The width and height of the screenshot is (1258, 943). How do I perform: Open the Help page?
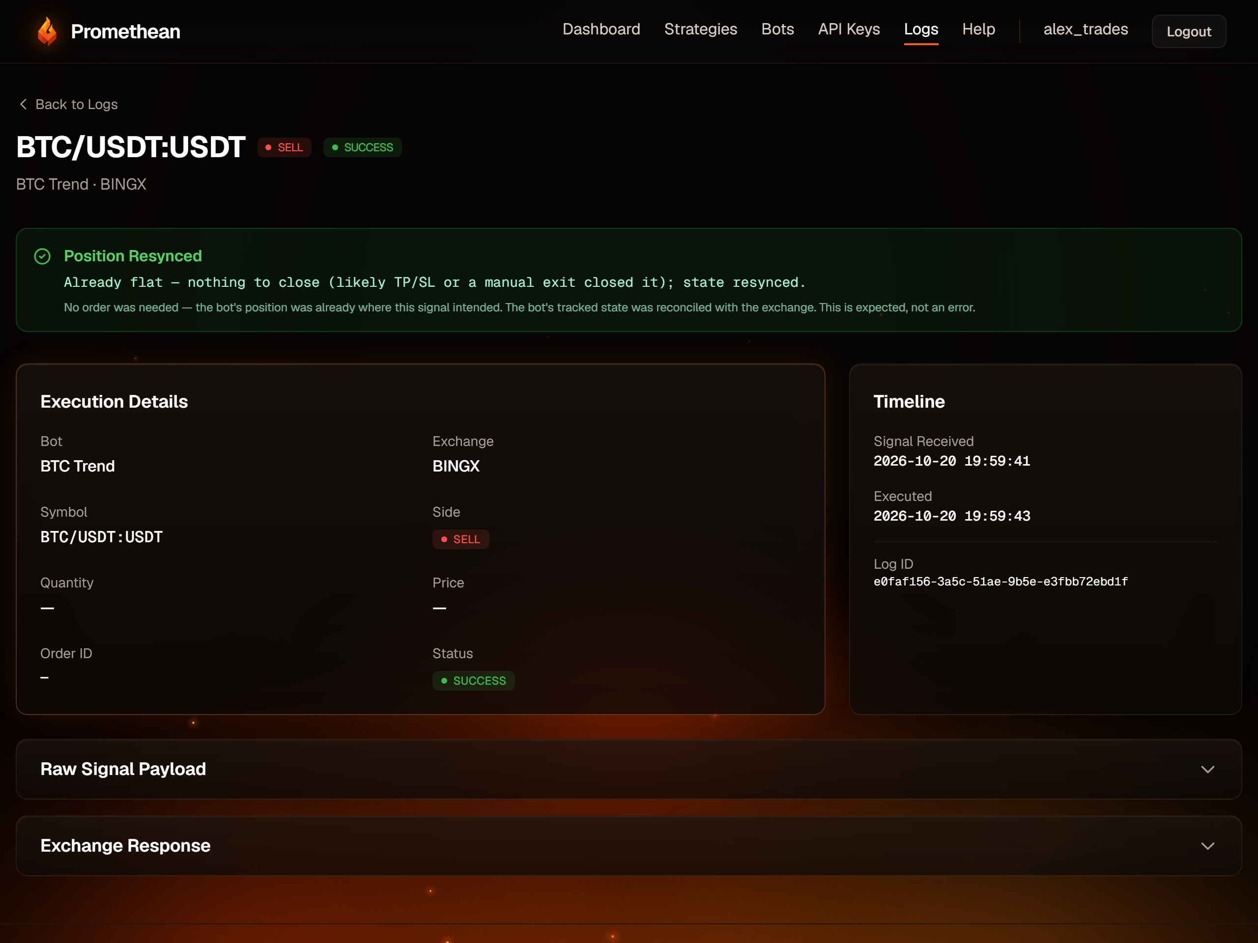(x=978, y=29)
